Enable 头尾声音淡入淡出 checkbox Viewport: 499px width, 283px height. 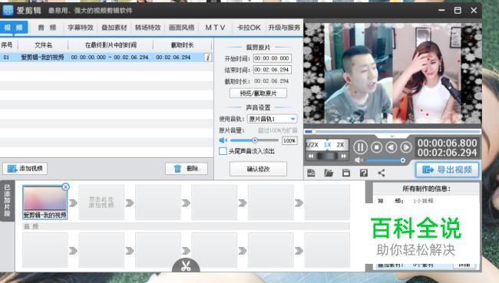pyautogui.click(x=223, y=151)
